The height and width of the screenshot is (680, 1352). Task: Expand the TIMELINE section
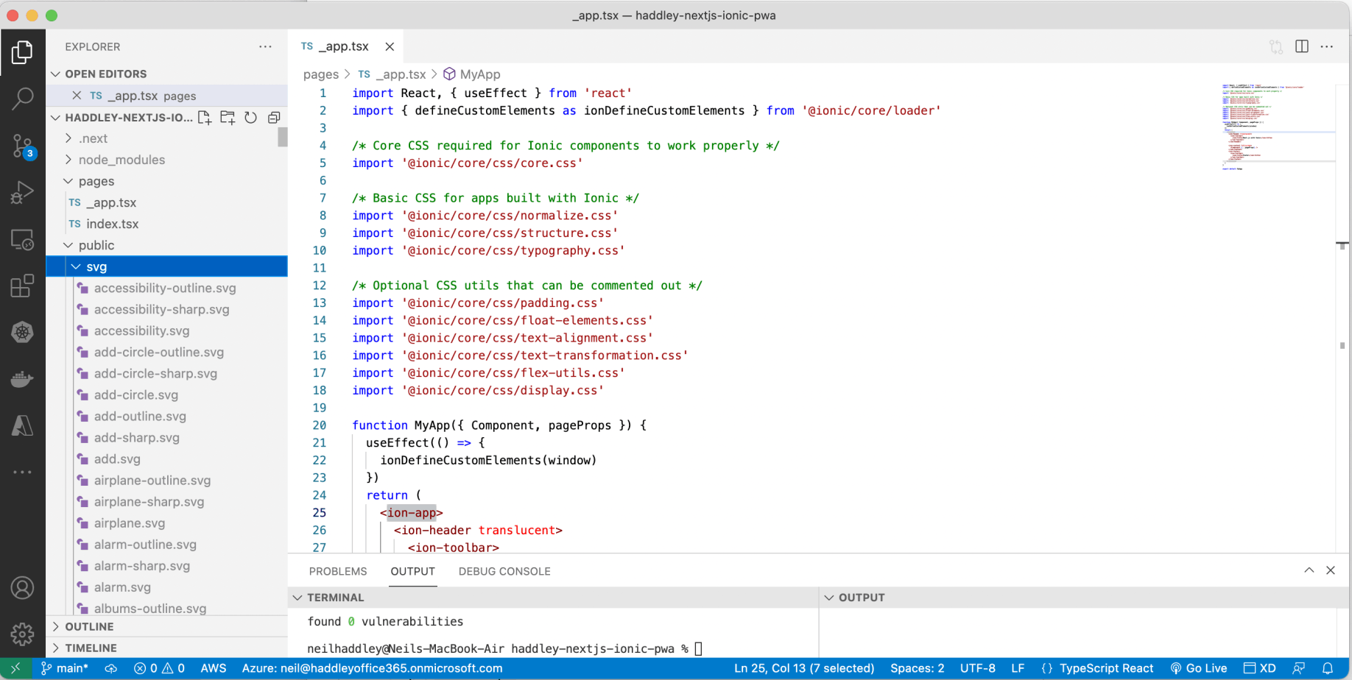pyautogui.click(x=91, y=648)
